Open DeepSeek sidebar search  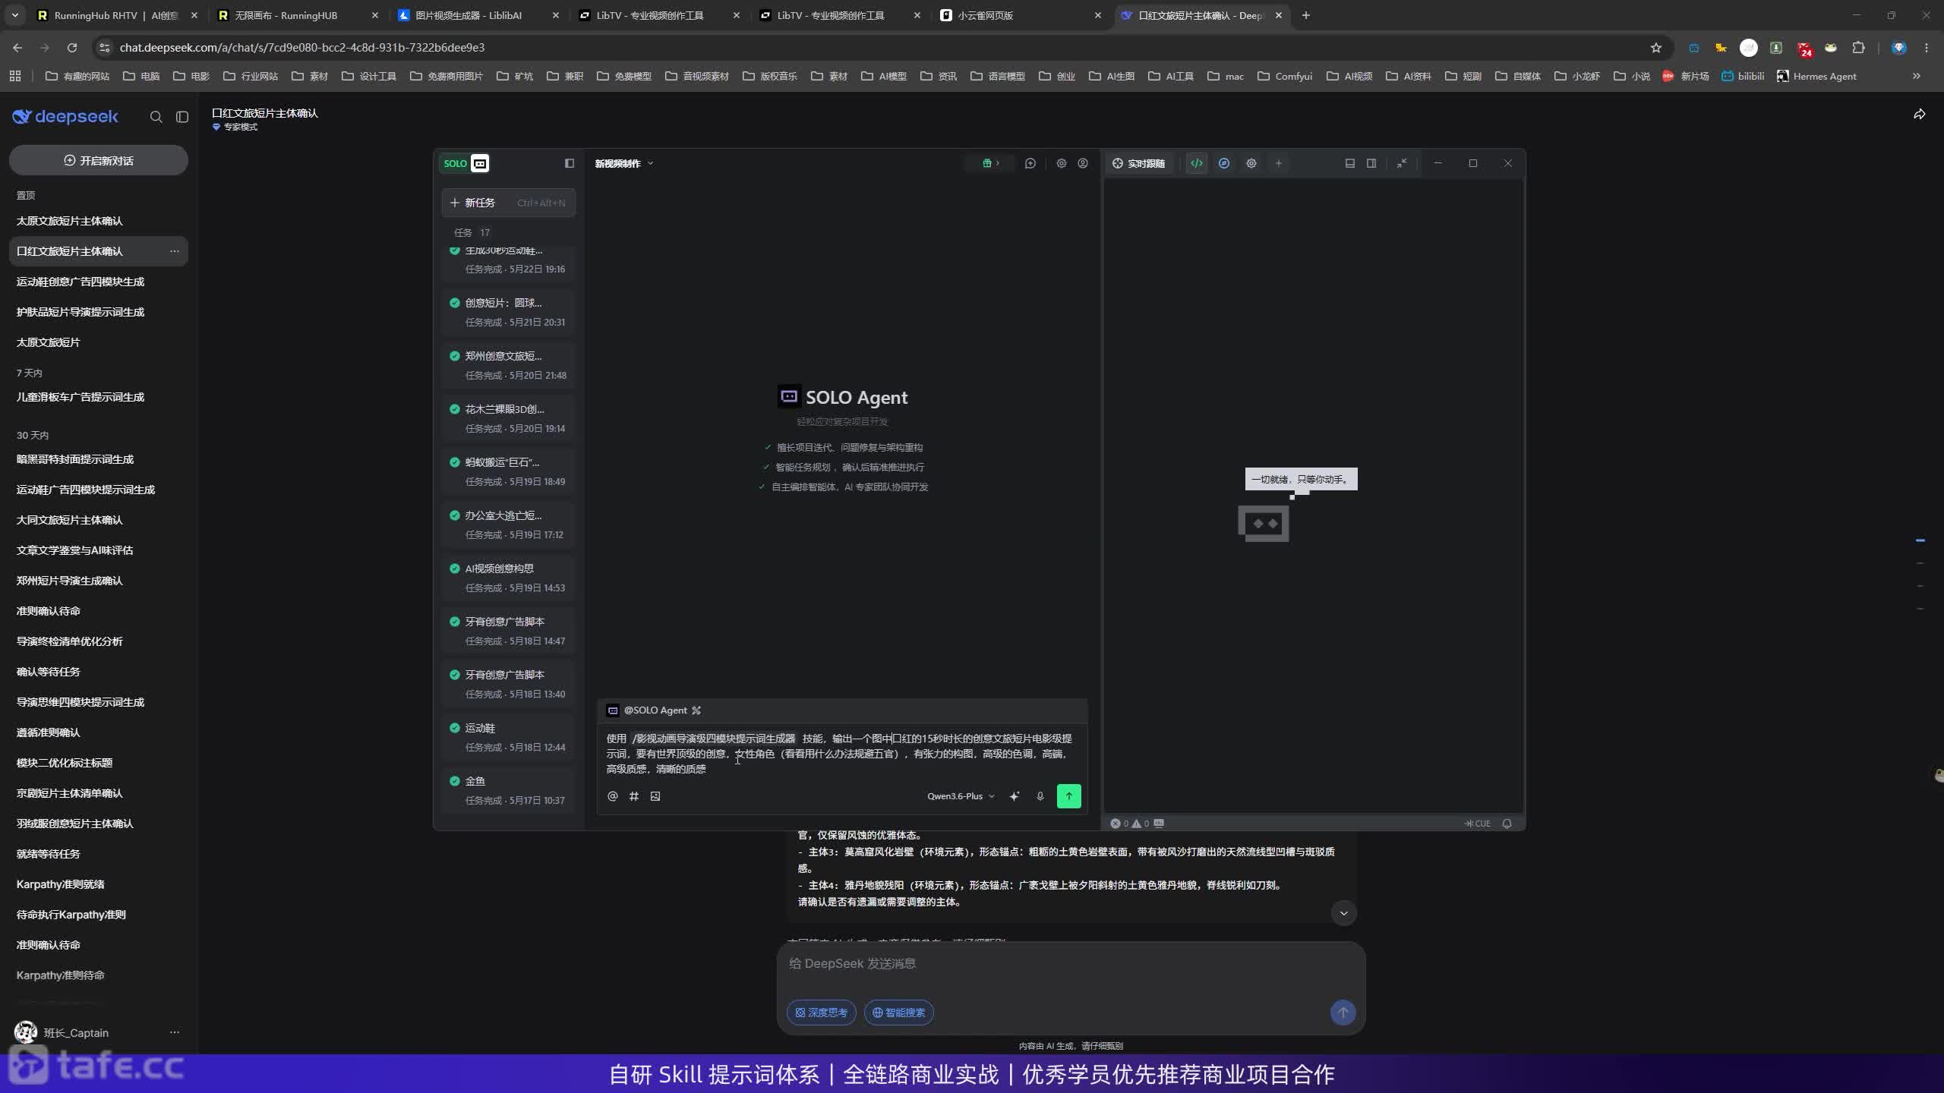[x=156, y=117]
